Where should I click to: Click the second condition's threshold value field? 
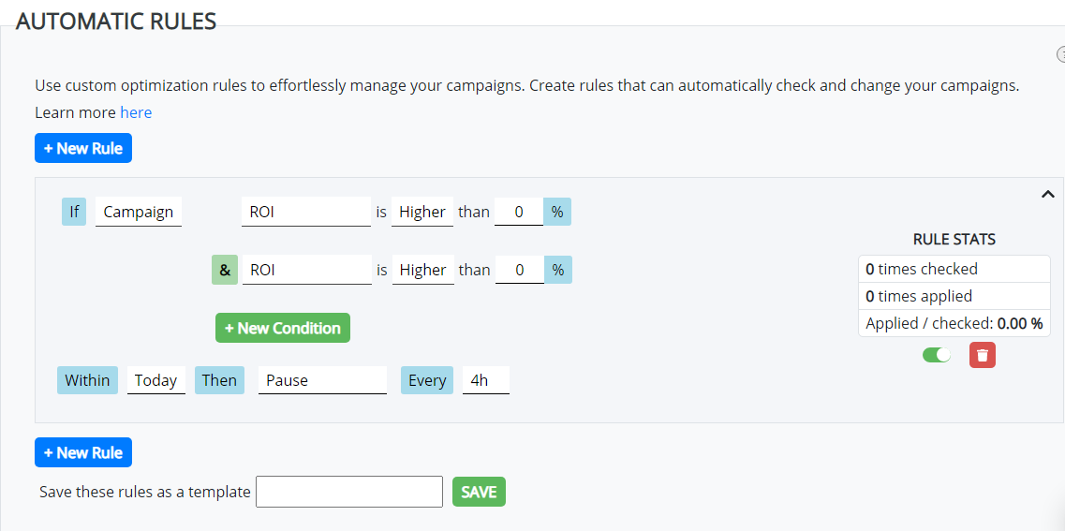click(519, 270)
